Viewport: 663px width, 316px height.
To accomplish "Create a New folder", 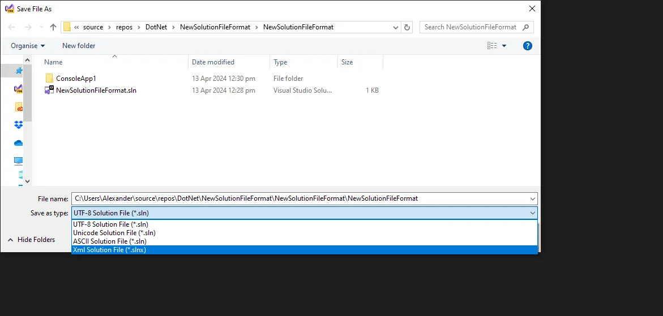I will tap(79, 46).
